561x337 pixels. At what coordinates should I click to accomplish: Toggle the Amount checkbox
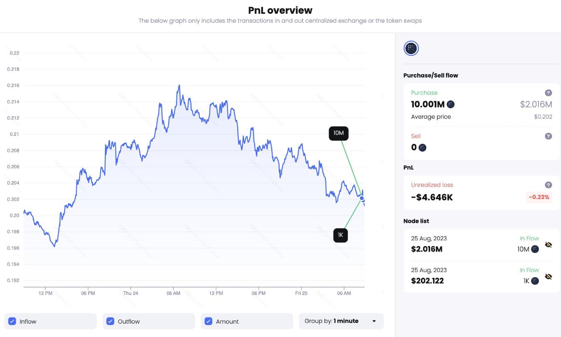tap(209, 321)
